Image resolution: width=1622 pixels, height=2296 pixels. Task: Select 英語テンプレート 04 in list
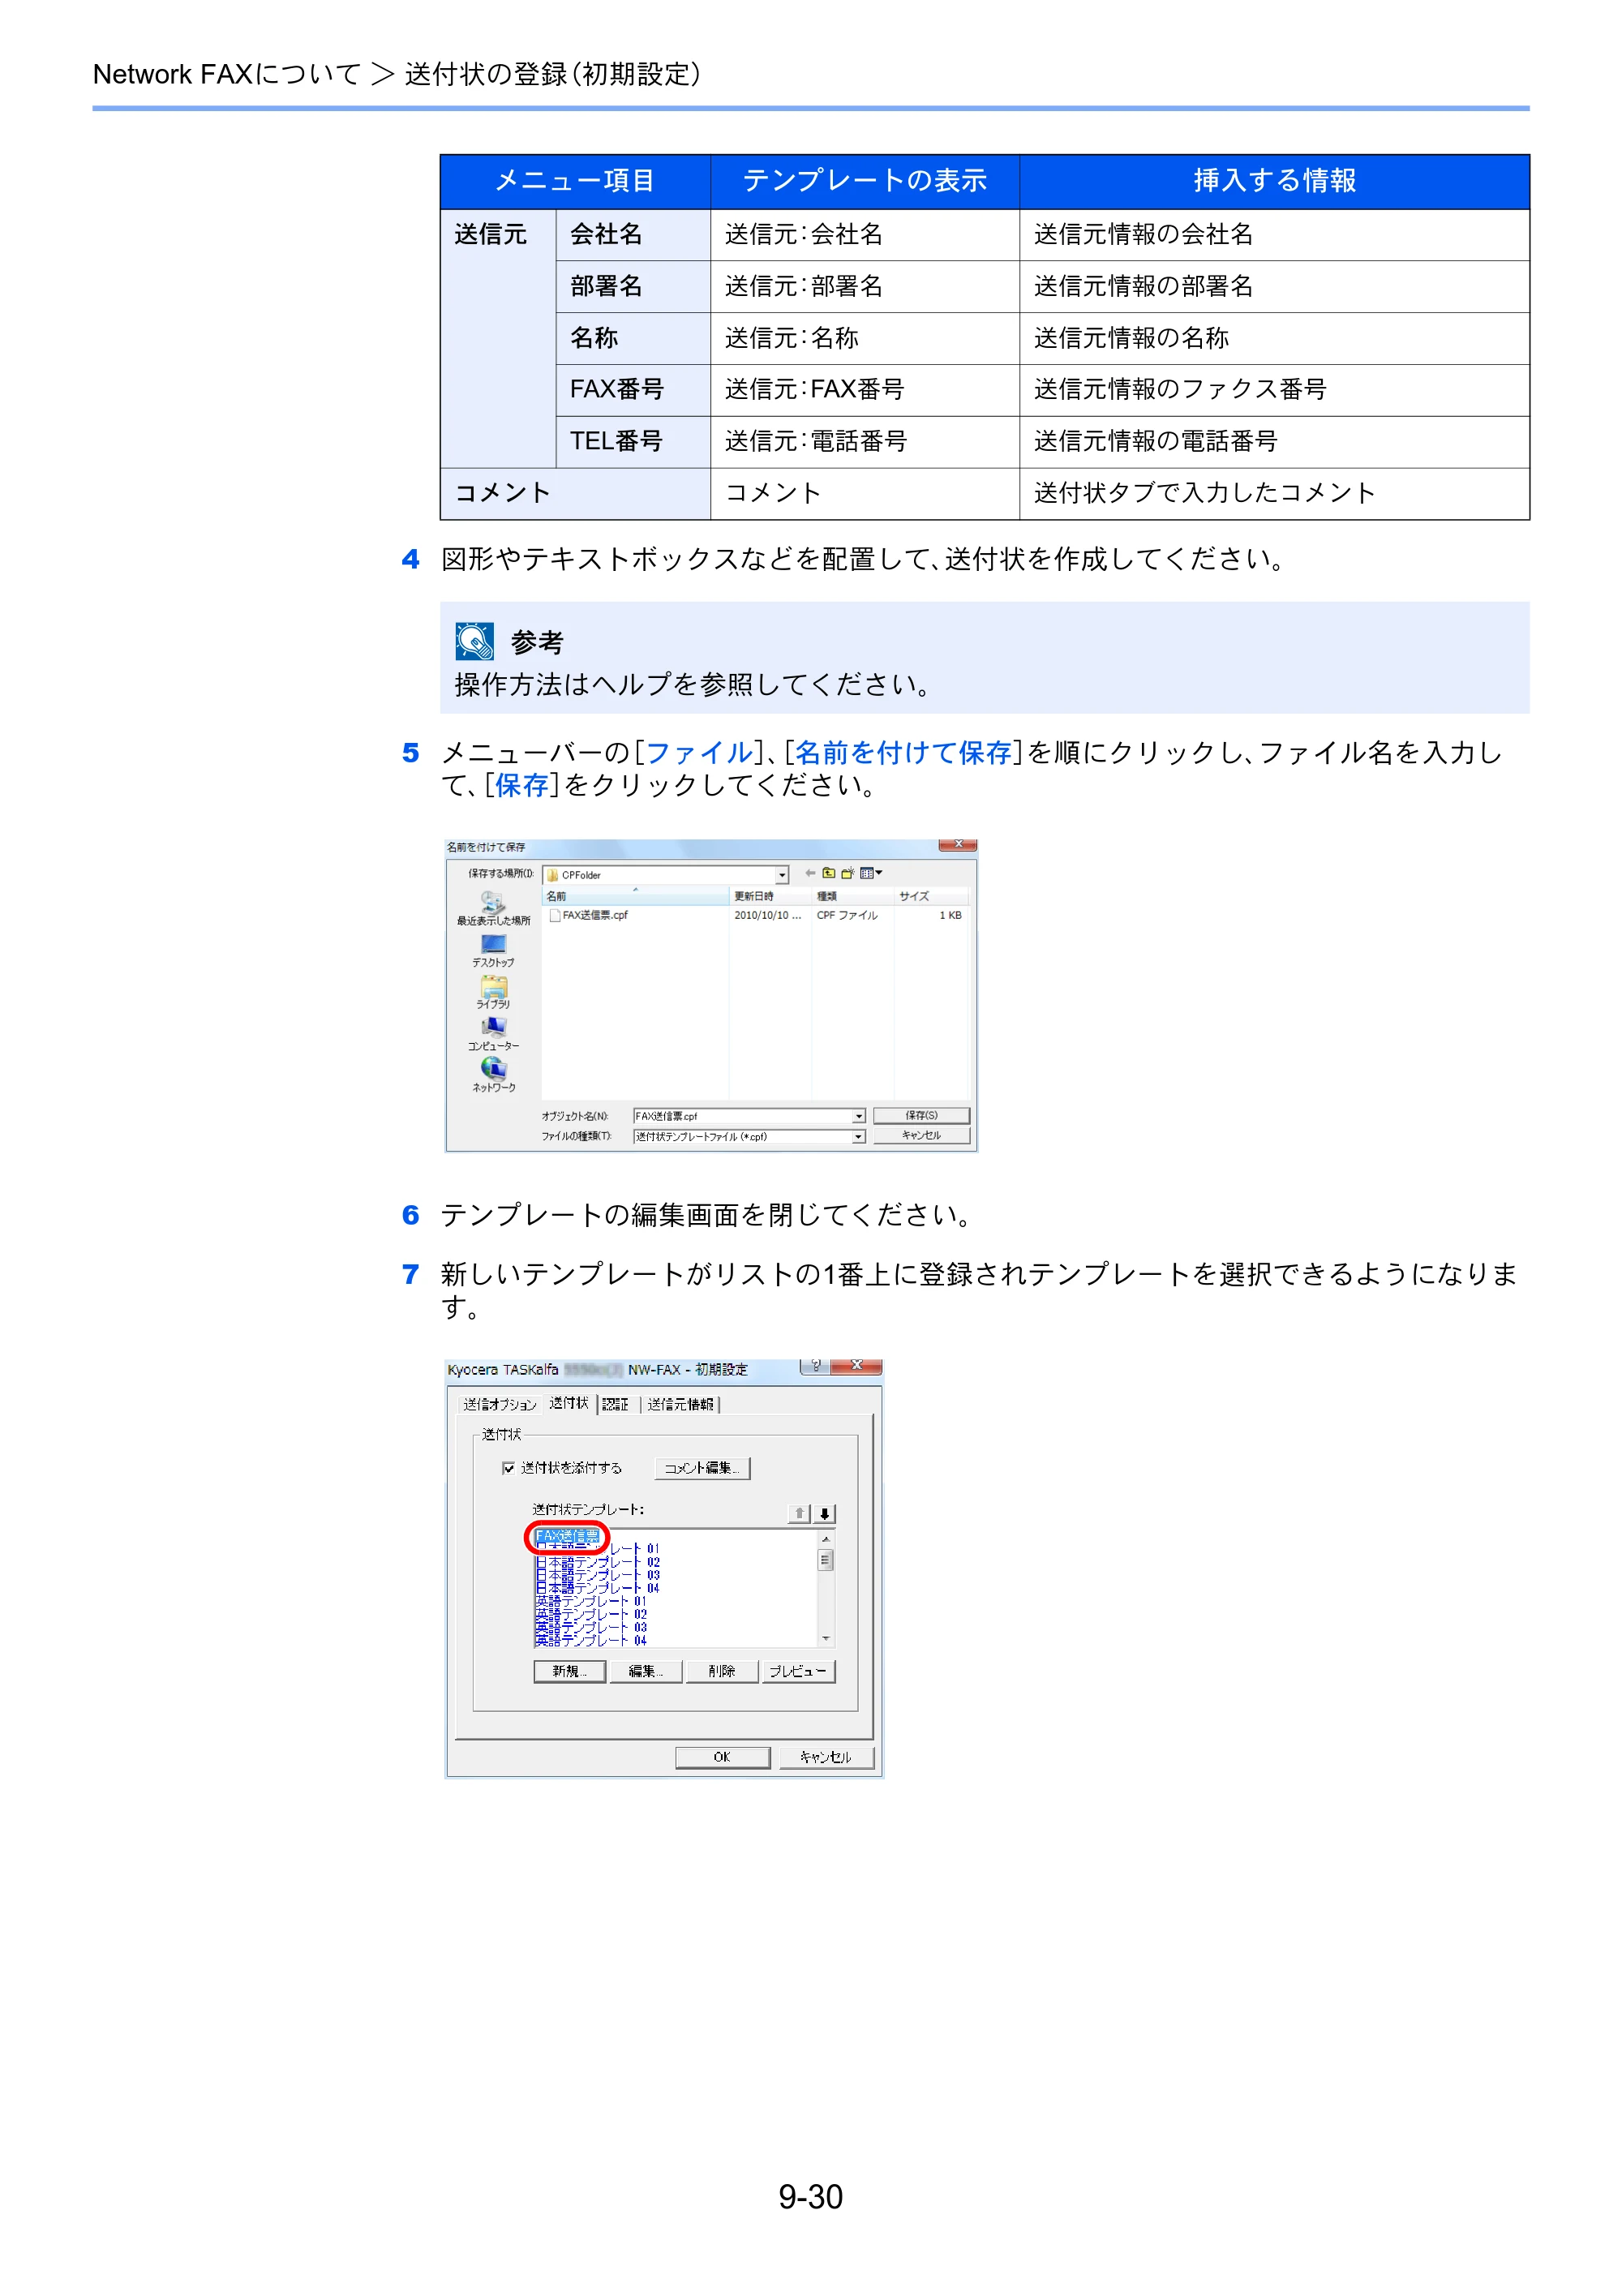click(x=591, y=1640)
